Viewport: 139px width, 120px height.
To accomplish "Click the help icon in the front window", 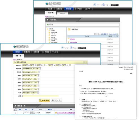I will click(x=71, y=48).
